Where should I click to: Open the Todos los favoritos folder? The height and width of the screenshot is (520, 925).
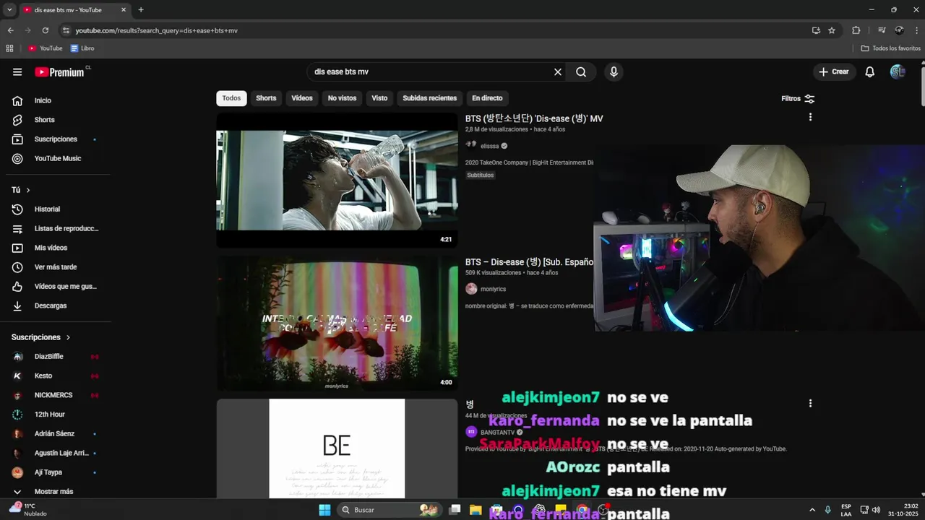coord(890,48)
